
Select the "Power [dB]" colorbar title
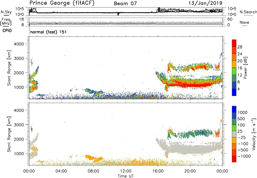point(245,68)
